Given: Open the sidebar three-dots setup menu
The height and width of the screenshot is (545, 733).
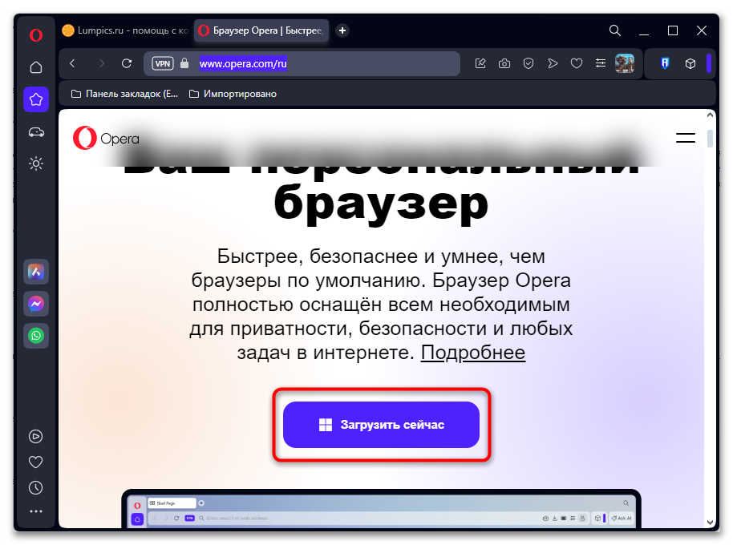Looking at the screenshot, I should [36, 512].
